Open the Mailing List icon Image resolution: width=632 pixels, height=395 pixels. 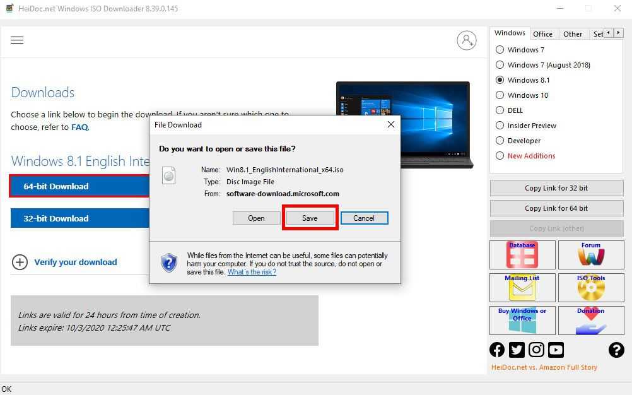tap(522, 287)
